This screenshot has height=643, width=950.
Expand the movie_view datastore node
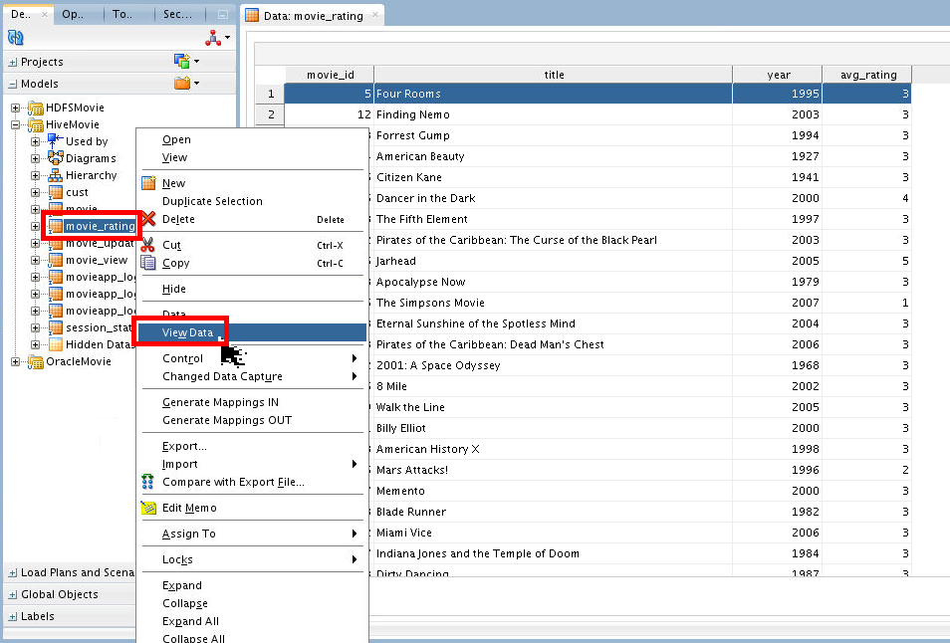point(35,261)
